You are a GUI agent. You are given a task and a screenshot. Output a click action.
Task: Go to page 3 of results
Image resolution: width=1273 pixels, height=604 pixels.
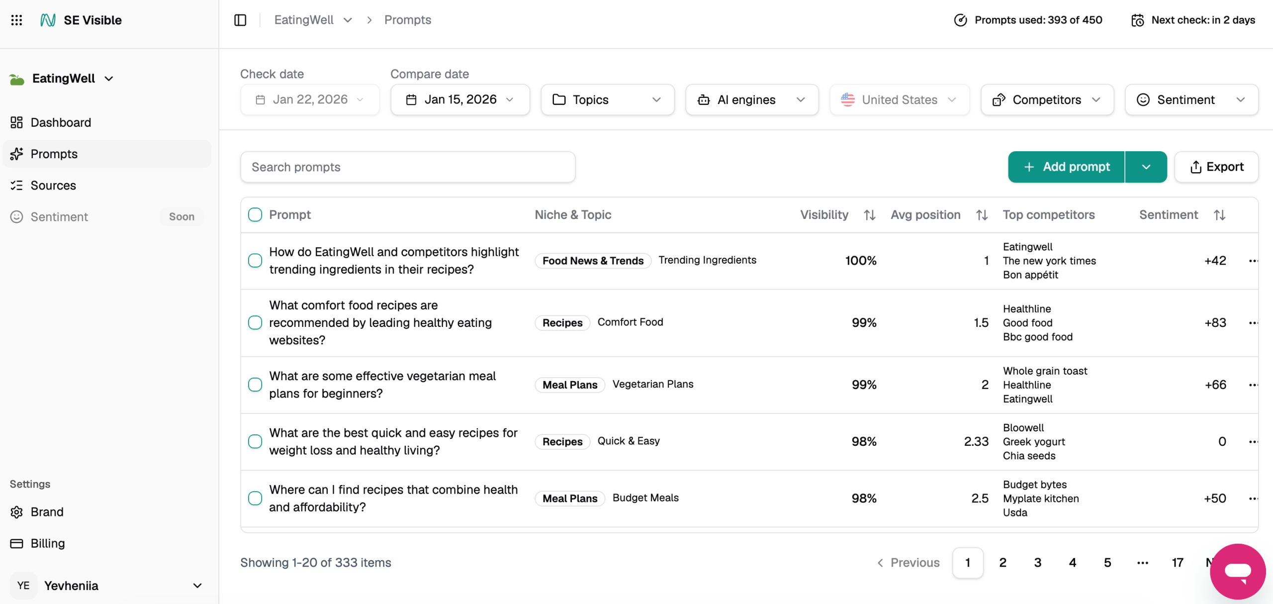1038,563
